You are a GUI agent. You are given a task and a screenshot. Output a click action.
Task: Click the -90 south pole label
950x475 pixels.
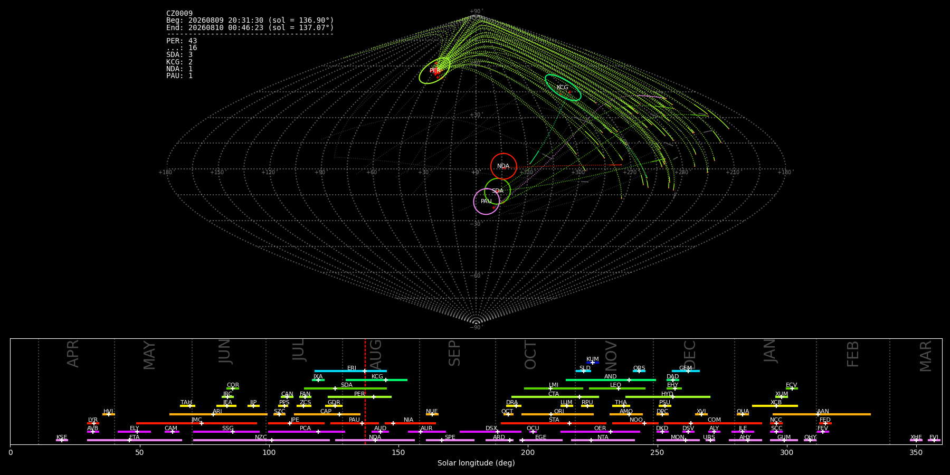tap(476, 328)
